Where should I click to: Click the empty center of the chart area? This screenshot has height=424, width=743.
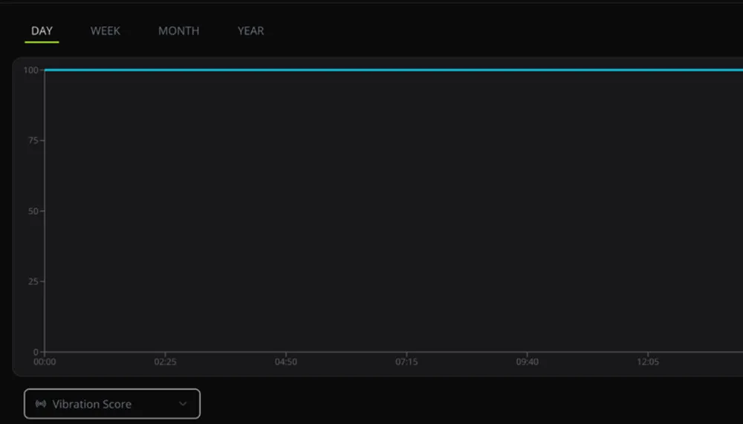click(x=394, y=212)
